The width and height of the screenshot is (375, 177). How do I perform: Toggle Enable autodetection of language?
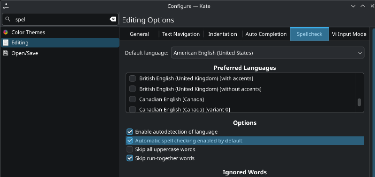[x=130, y=132]
